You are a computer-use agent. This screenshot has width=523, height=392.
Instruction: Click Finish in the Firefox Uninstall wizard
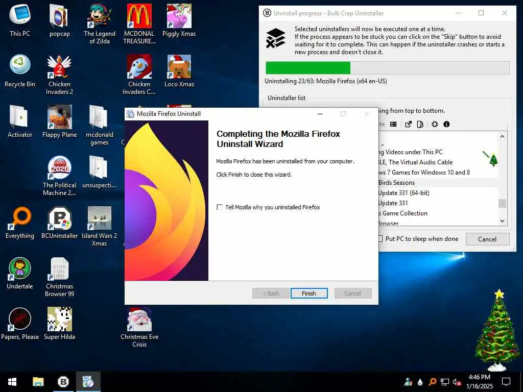click(309, 293)
